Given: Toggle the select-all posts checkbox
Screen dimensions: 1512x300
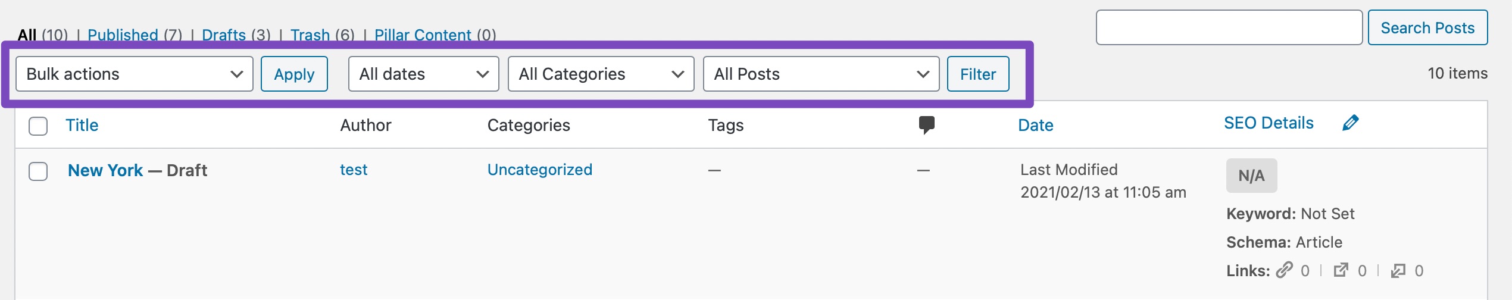Looking at the screenshot, I should coord(38,126).
